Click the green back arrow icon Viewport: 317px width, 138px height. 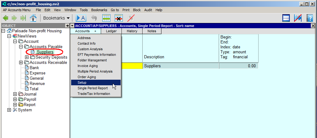coord(6,18)
